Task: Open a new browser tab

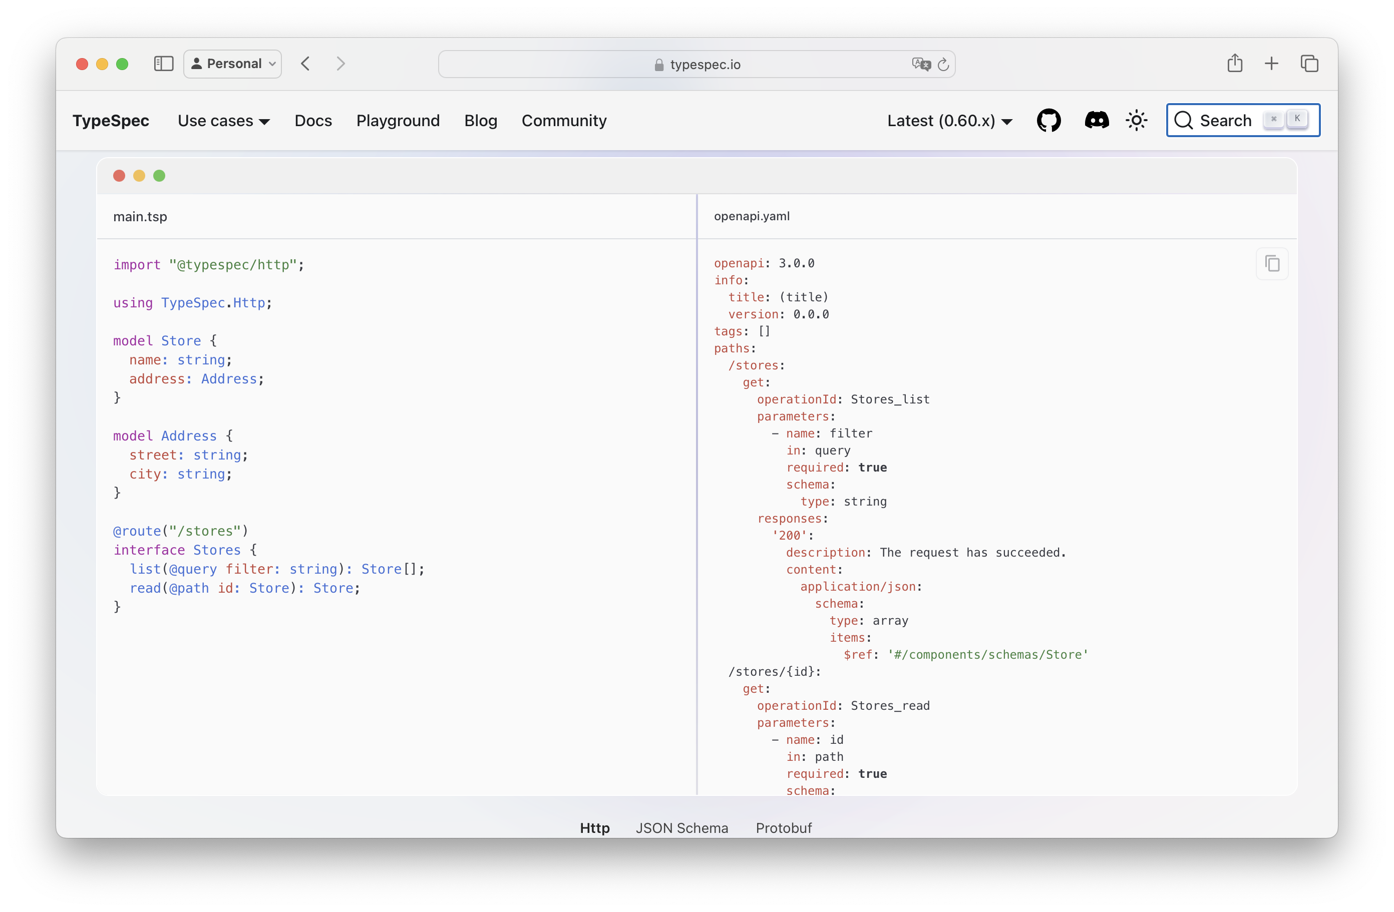Action: pos(1272,63)
